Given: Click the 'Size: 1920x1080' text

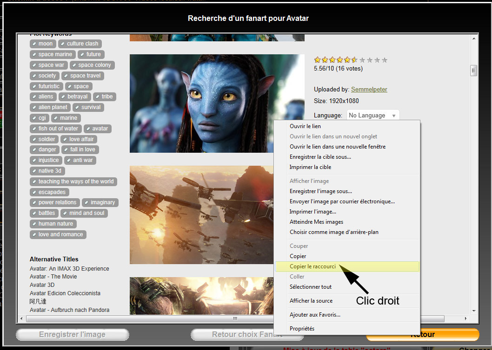Looking at the screenshot, I should 336,101.
